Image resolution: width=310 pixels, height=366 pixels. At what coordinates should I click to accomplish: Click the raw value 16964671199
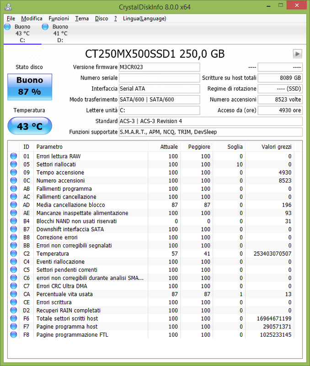(274, 318)
